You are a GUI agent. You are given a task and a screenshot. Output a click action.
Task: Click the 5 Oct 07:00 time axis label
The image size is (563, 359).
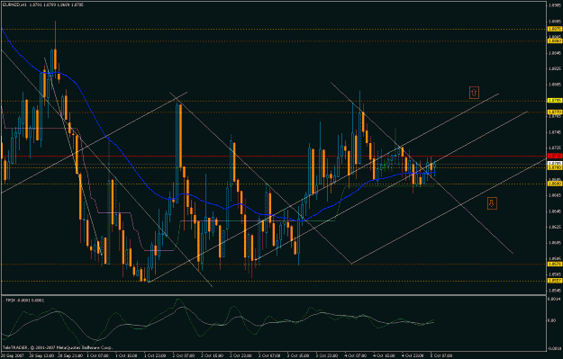pos(441,355)
